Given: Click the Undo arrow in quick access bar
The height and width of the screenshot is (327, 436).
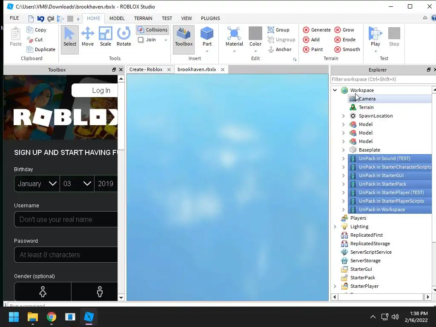Looking at the screenshot, I should (40, 19).
